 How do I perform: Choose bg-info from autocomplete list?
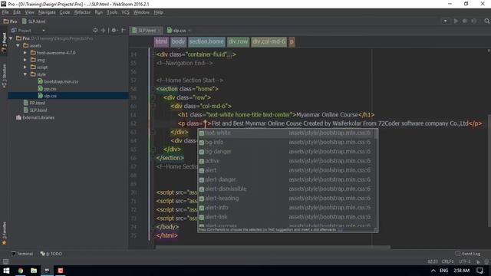285,143
